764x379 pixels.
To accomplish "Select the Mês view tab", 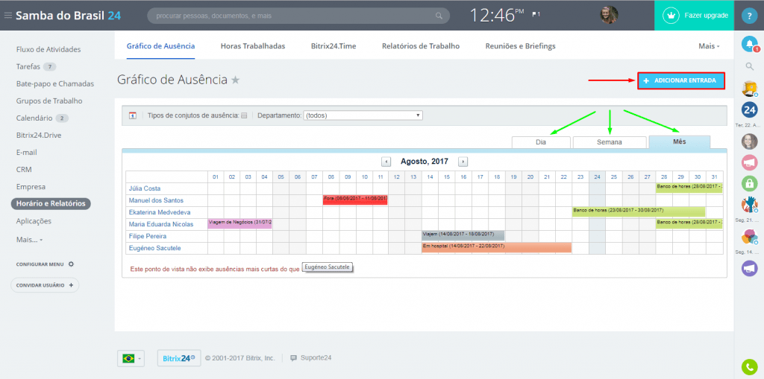I will 679,141.
